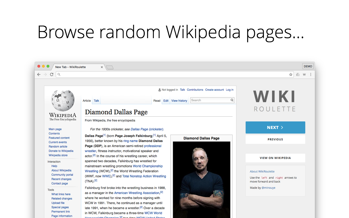Image resolution: width=349 pixels, height=218 pixels.
Task: Click What links here under Tools
Action: click(x=61, y=194)
